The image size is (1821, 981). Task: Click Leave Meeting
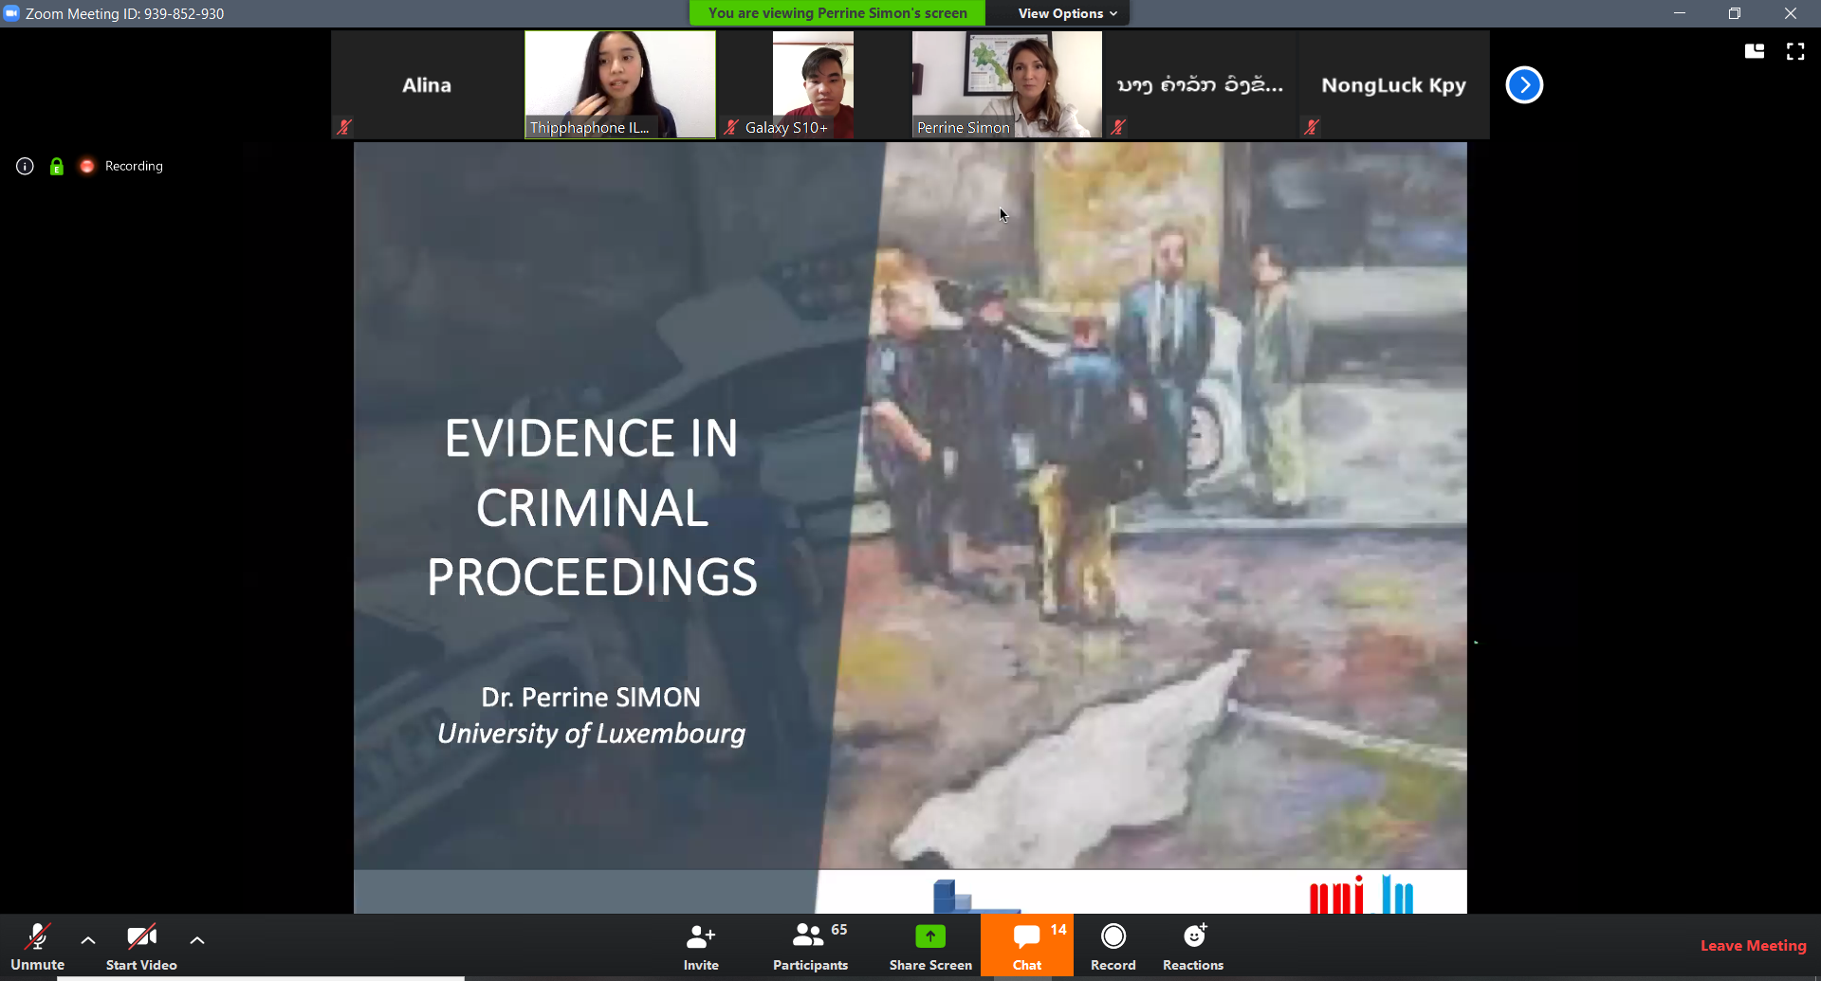pyautogui.click(x=1753, y=945)
